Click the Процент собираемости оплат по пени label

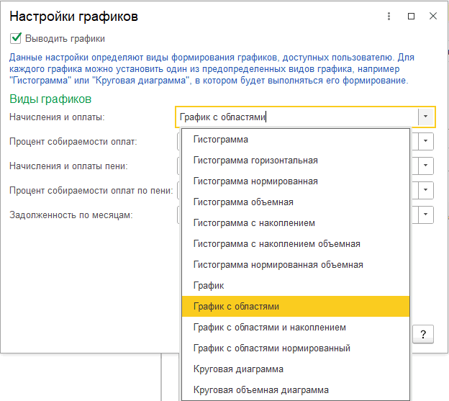coord(91,191)
